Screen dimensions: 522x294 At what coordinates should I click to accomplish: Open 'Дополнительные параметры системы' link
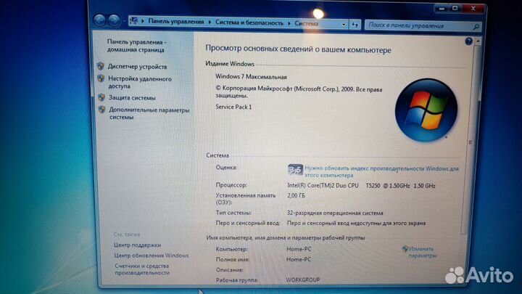149,113
